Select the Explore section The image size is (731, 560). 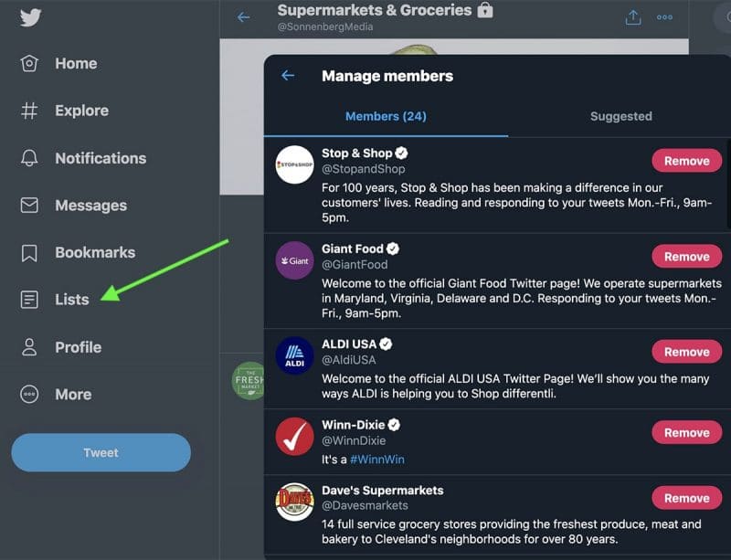(80, 111)
